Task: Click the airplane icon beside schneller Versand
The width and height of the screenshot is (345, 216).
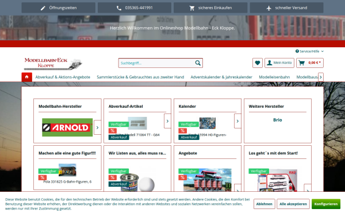Action: [x=269, y=8]
